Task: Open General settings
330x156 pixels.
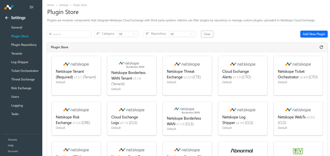Action: click(x=17, y=27)
